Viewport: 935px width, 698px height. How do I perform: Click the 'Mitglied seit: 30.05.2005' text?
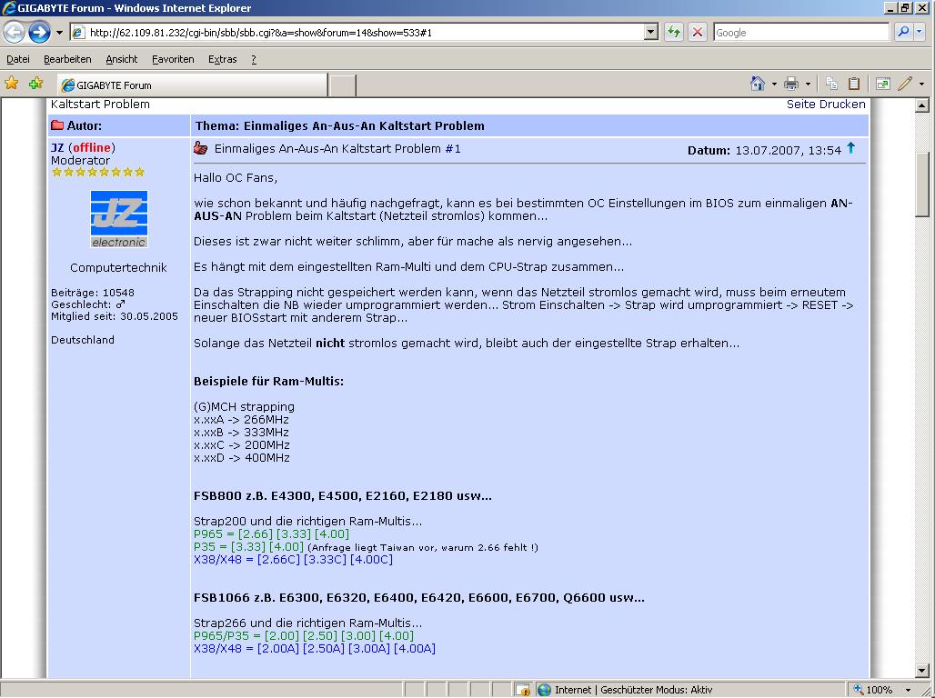coord(115,316)
